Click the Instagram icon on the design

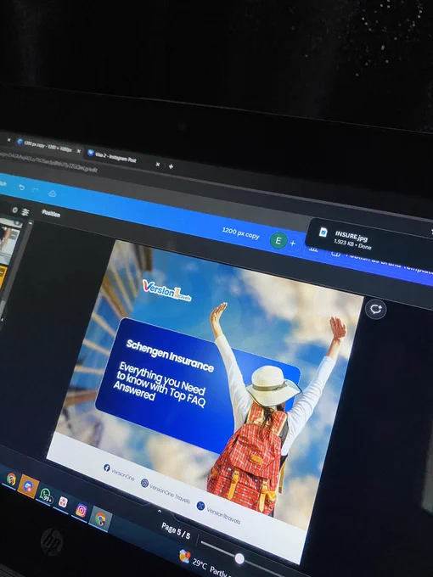[x=144, y=483]
